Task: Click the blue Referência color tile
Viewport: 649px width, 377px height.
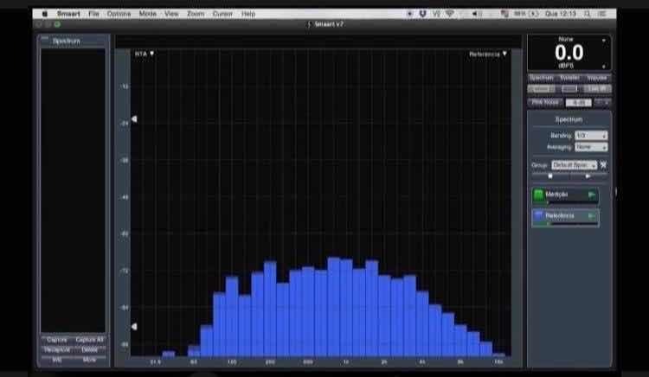Action: click(538, 216)
